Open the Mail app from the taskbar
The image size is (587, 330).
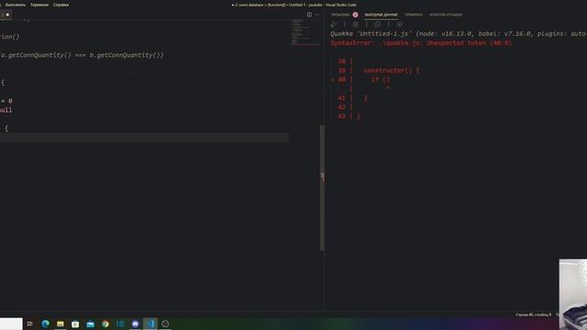pyautogui.click(x=90, y=324)
